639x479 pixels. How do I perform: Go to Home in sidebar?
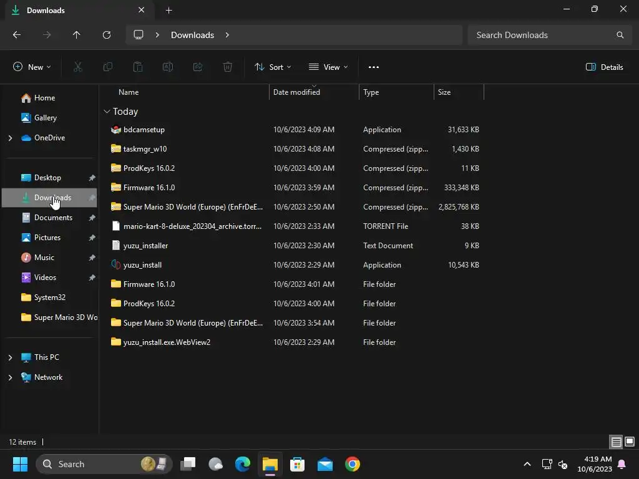click(44, 98)
